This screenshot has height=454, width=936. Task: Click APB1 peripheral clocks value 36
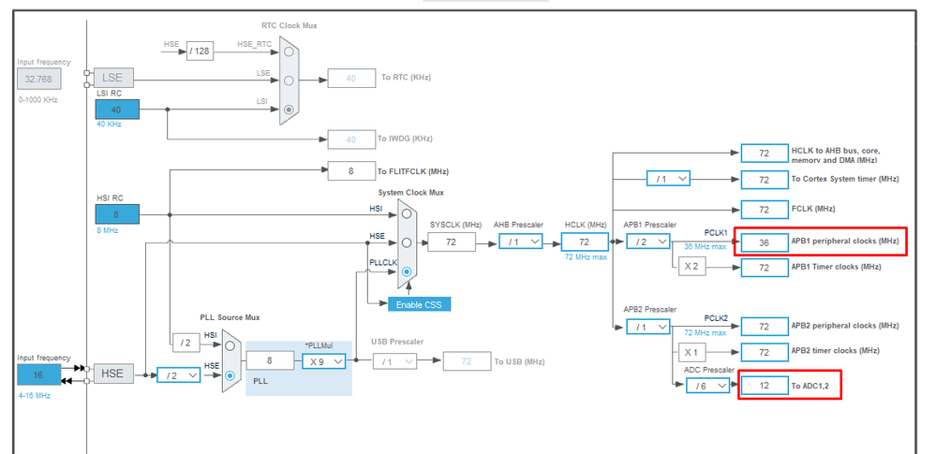pyautogui.click(x=765, y=242)
